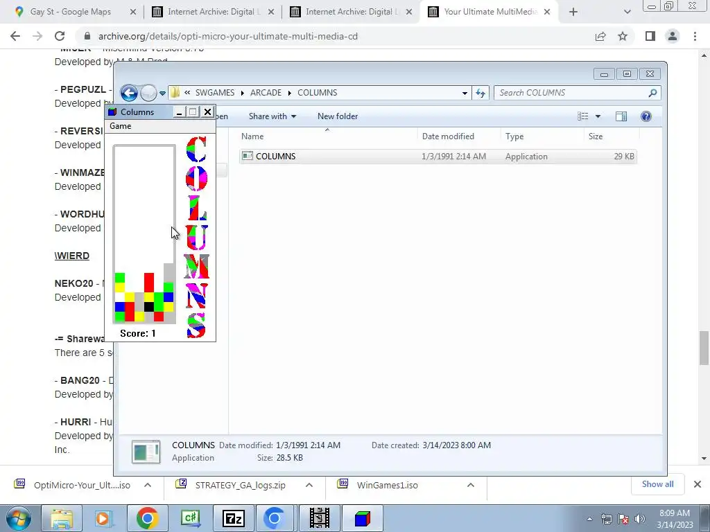Click the COLUMNS file icon in list

pos(248,156)
